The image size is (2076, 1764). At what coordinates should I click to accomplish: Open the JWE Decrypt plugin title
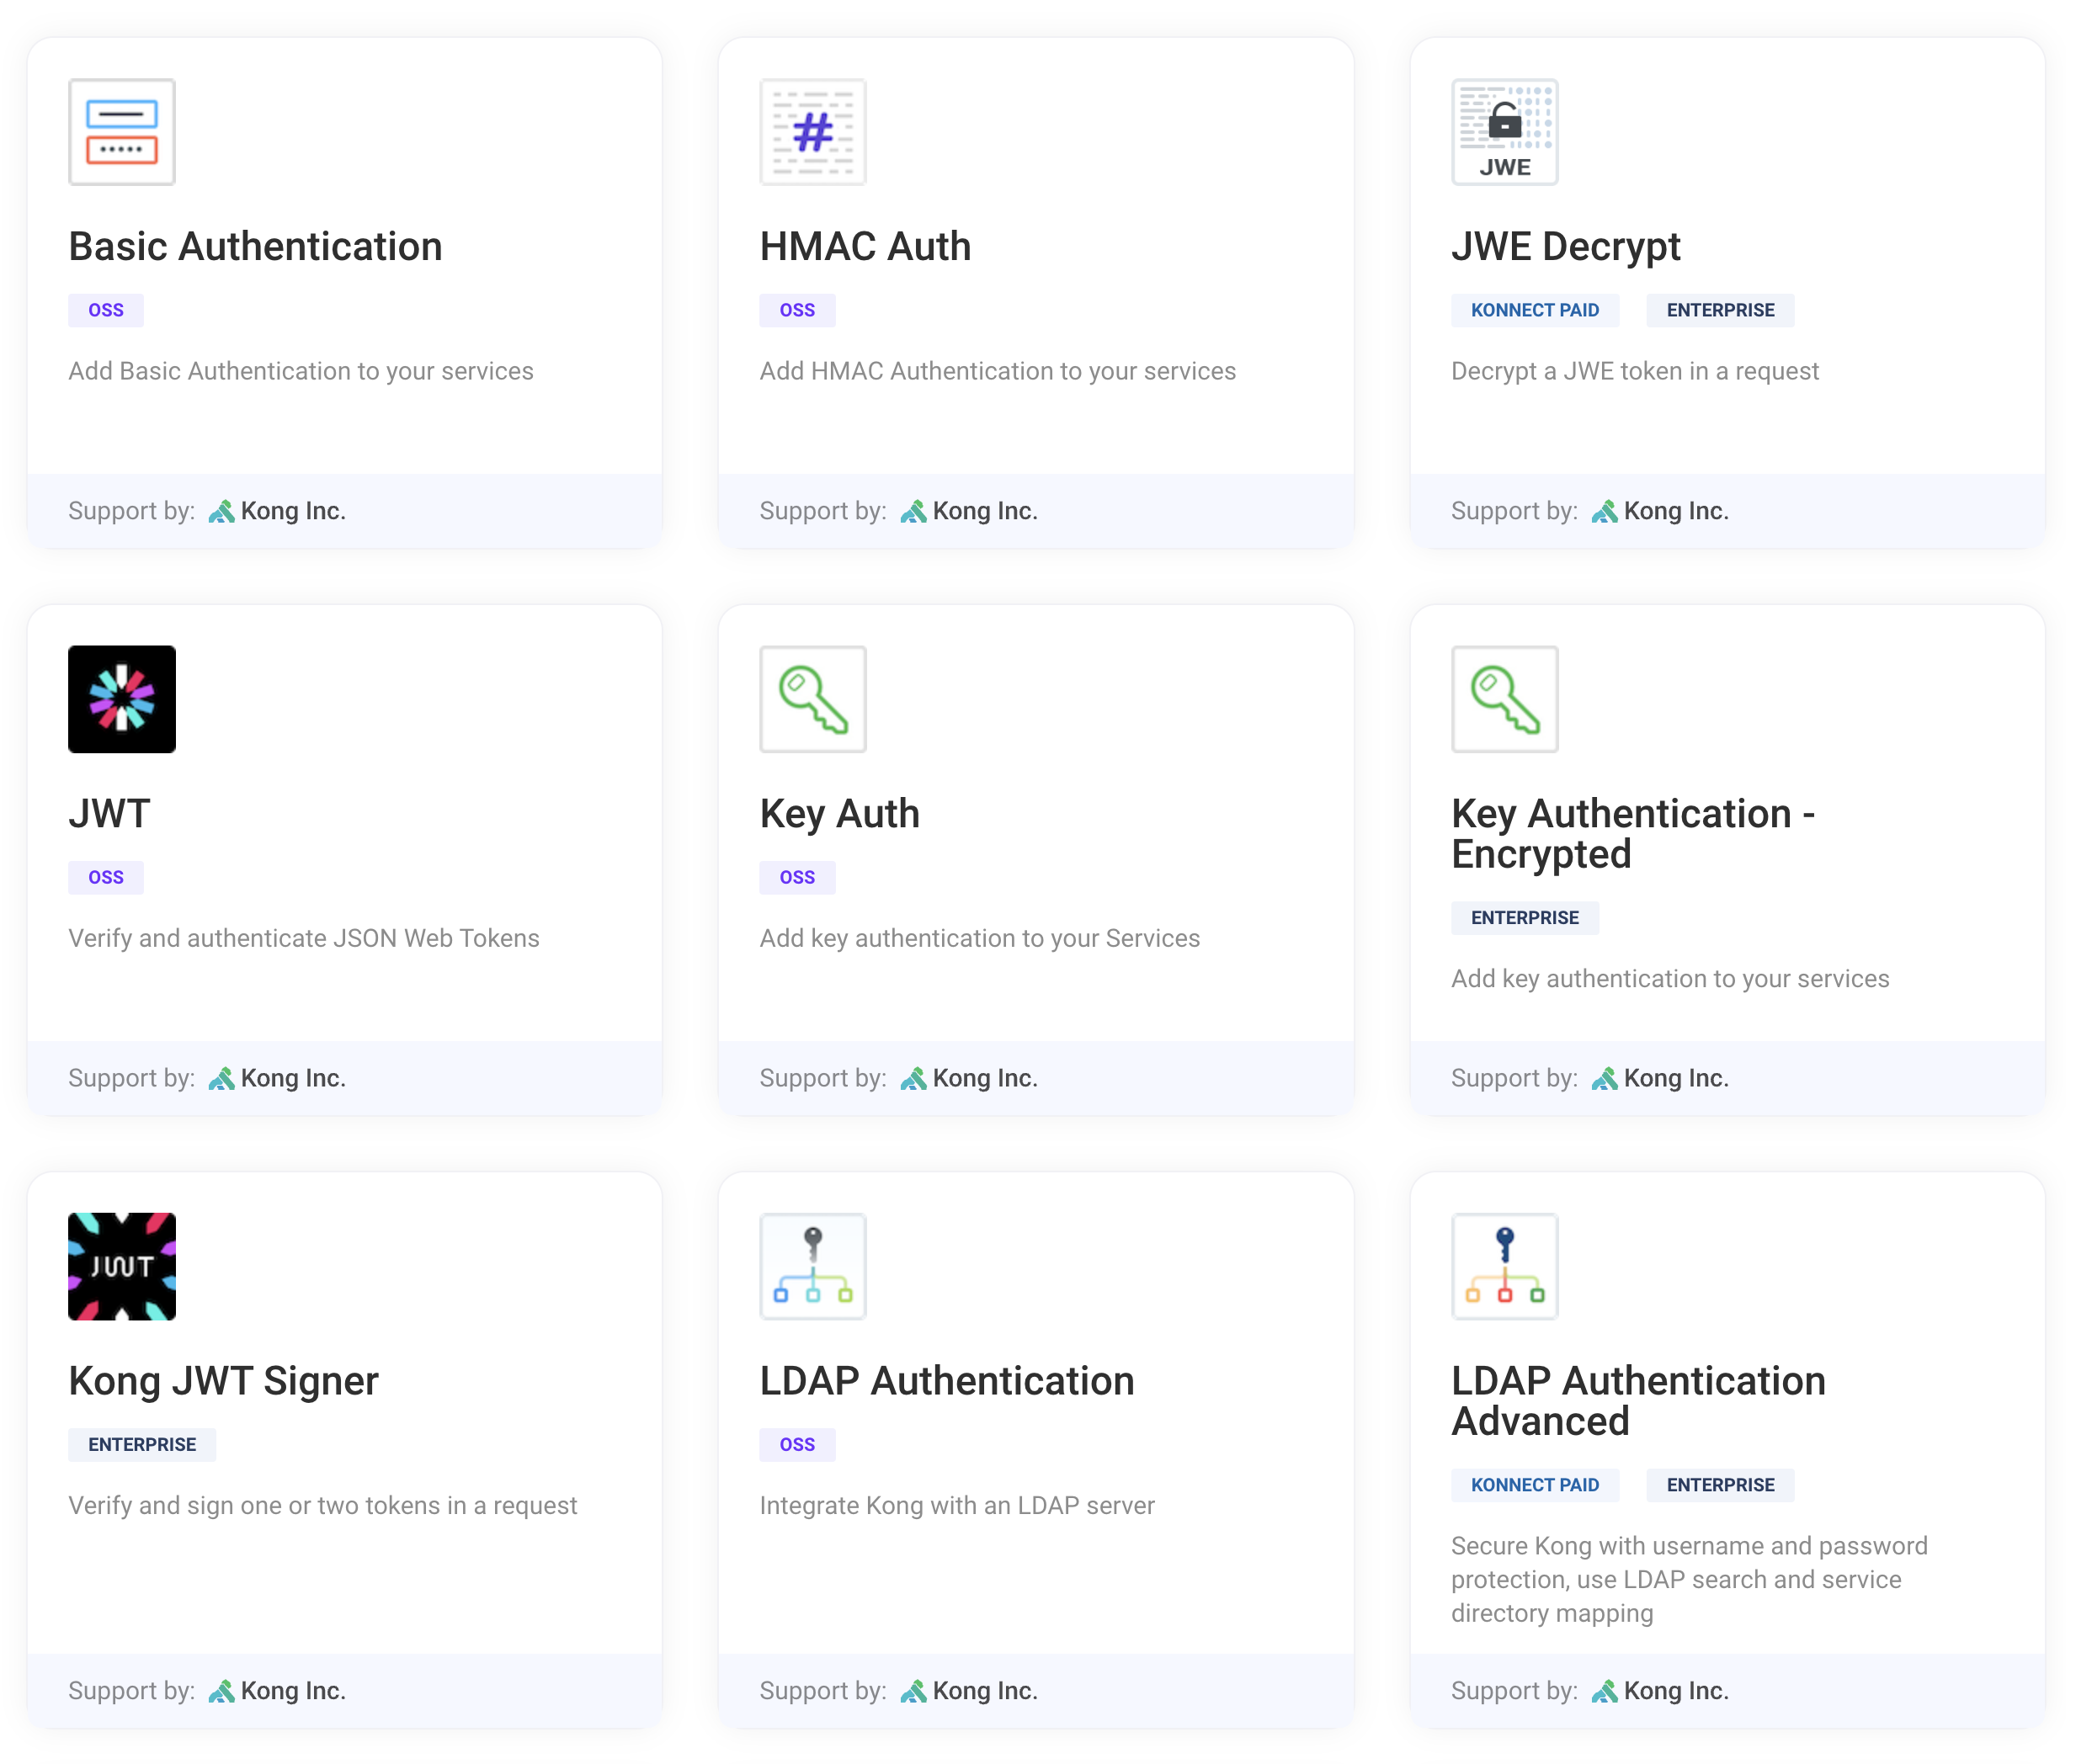[1566, 246]
